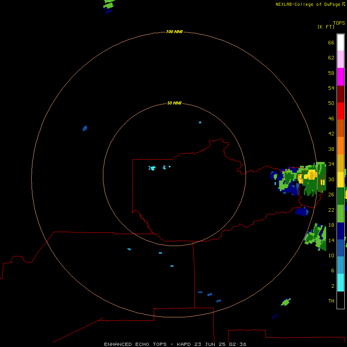The width and height of the screenshot is (347, 347).
Task: Click the bright yellow legend swatch
Action: [x=340, y=180]
